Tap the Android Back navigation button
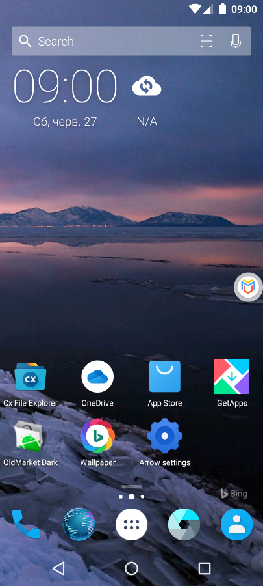The image size is (263, 586). click(58, 568)
